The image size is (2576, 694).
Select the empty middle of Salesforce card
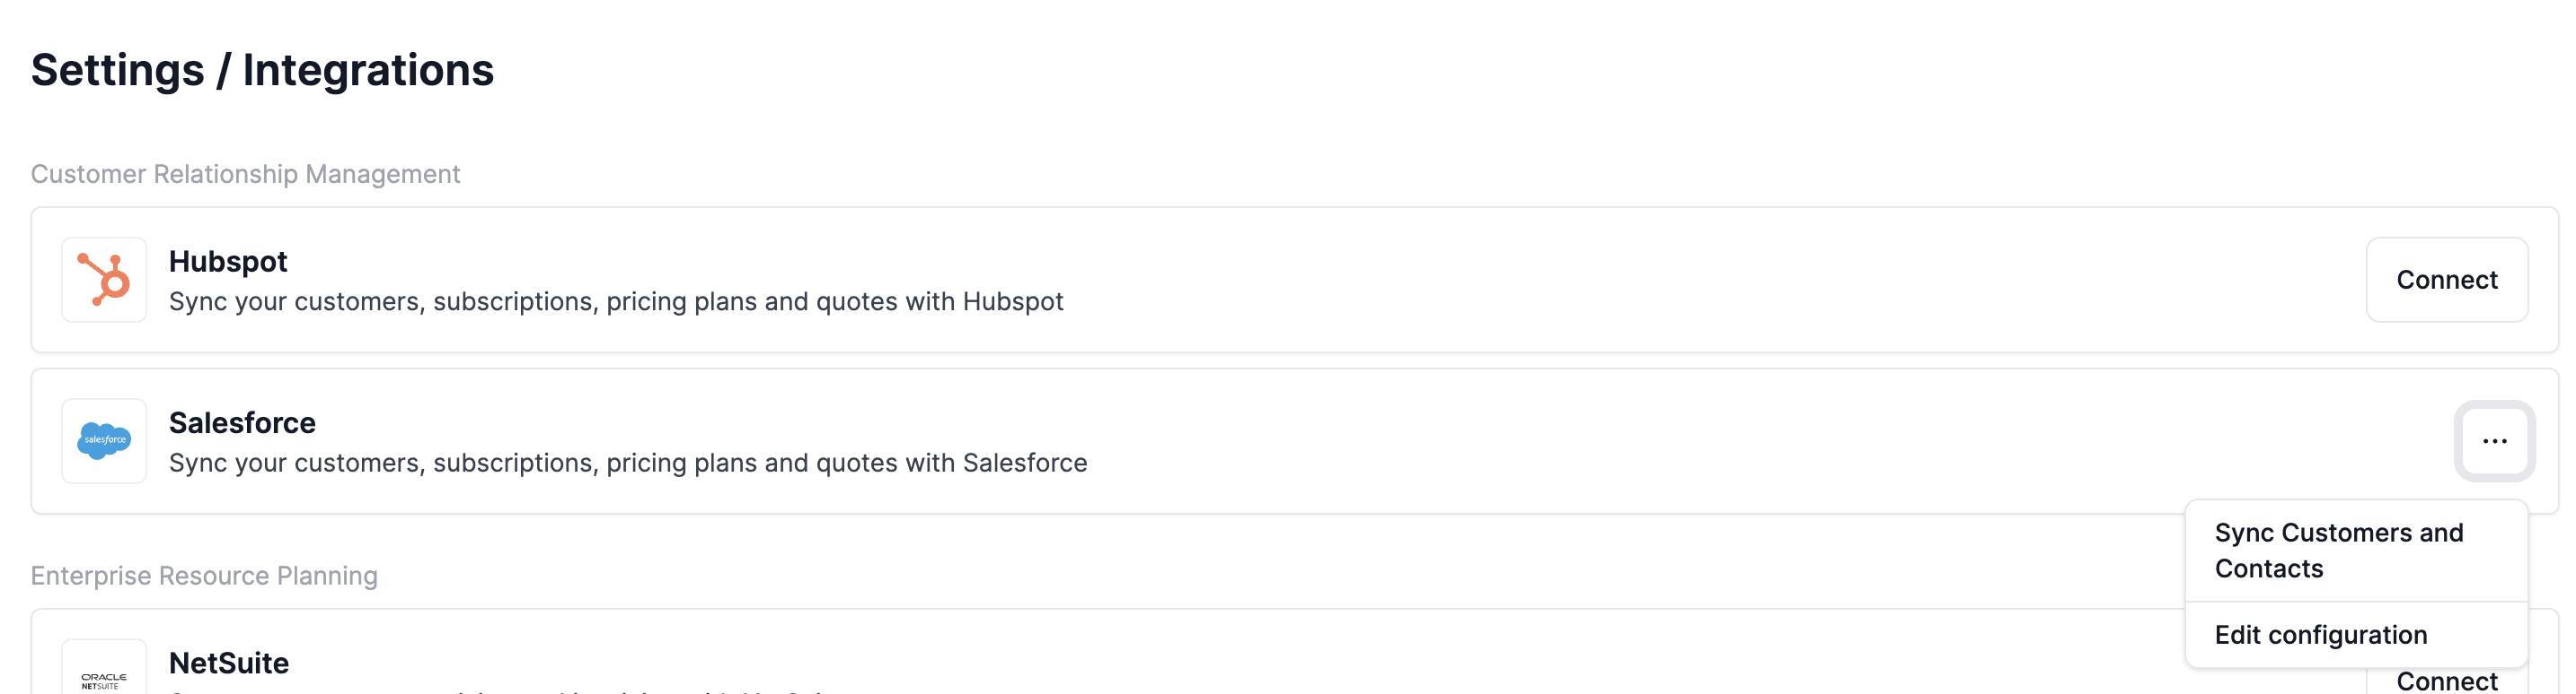click(x=1700, y=440)
